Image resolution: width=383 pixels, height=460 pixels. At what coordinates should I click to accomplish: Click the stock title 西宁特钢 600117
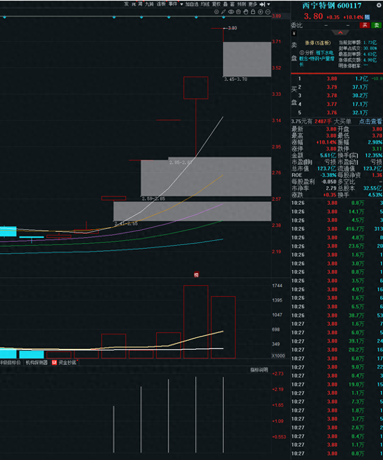332,5
